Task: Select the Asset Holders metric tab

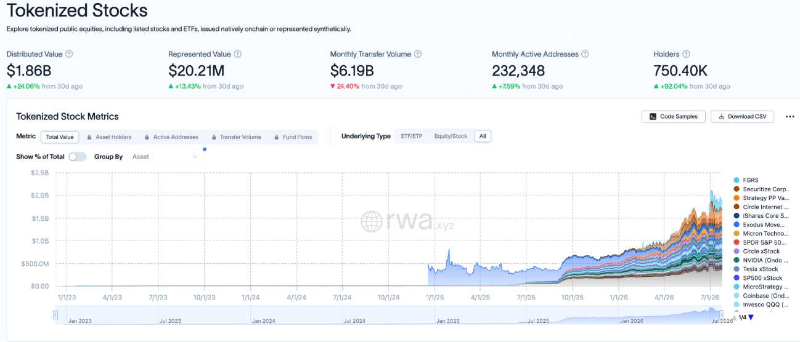Action: pos(110,137)
